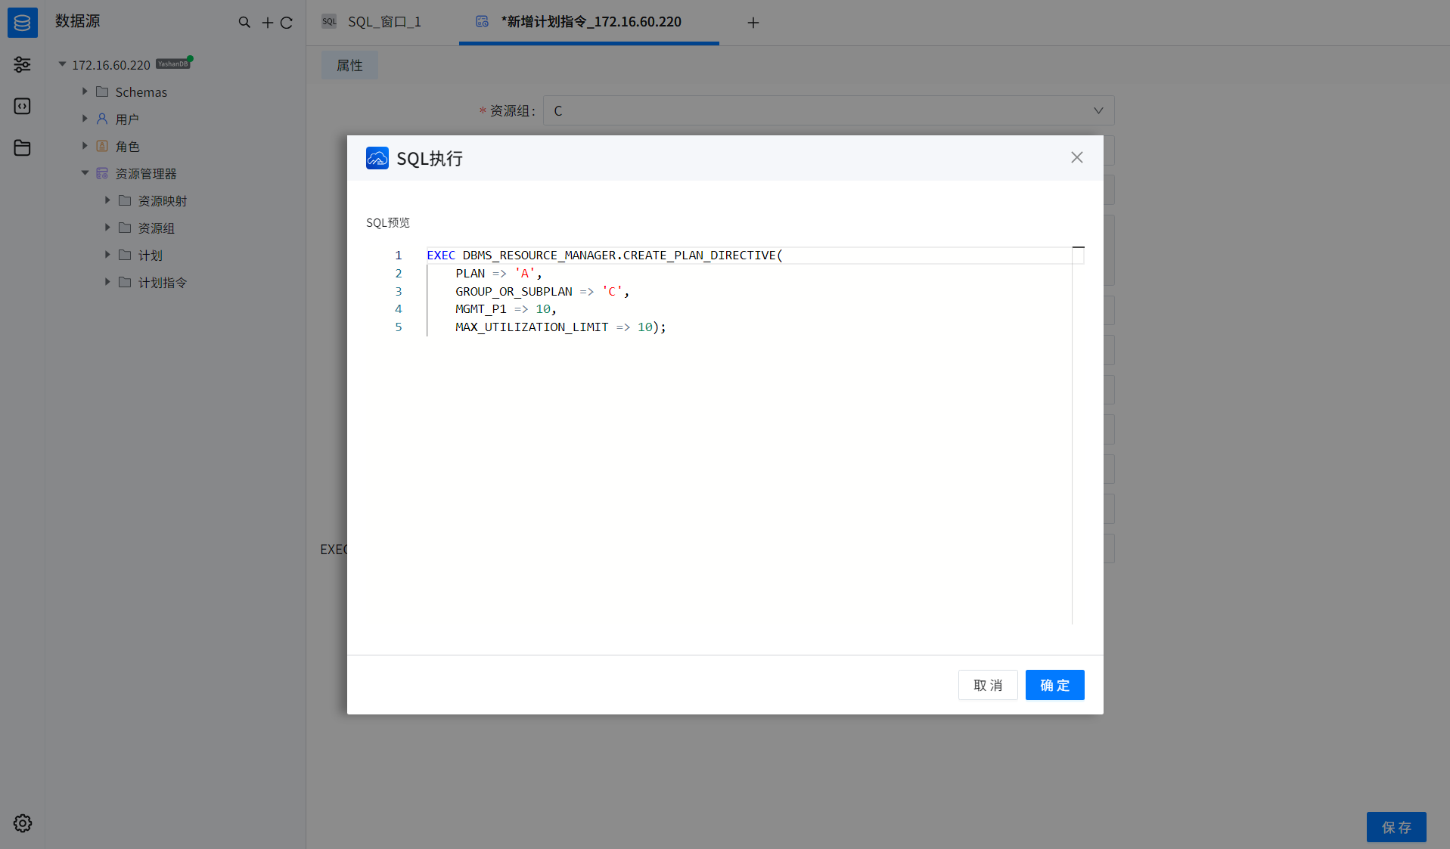Click the 新增计划指令 tab icon
This screenshot has height=849, width=1450.
(x=482, y=22)
